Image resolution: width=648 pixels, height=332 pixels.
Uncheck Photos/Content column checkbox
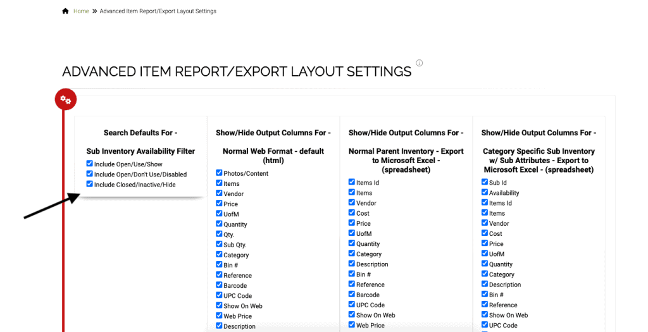click(219, 173)
